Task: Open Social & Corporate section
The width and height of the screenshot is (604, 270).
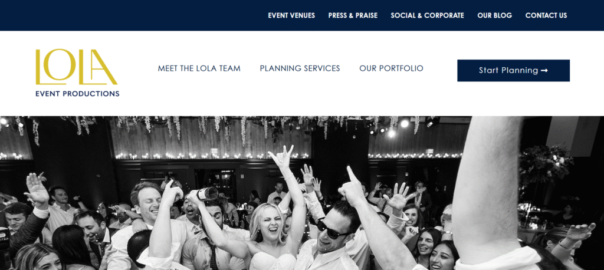Action: [x=427, y=15]
